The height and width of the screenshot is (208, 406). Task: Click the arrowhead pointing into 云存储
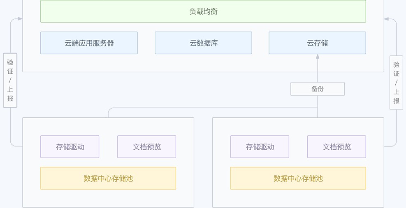[x=318, y=57]
